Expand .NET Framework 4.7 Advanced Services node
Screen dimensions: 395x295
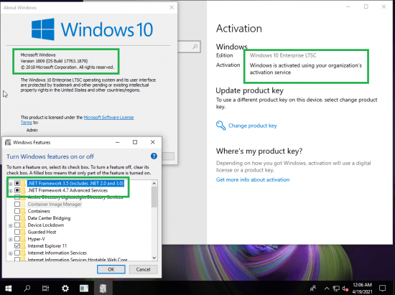pos(11,190)
